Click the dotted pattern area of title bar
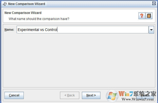The width and height of the screenshot is (158, 103). [x=99, y=4]
